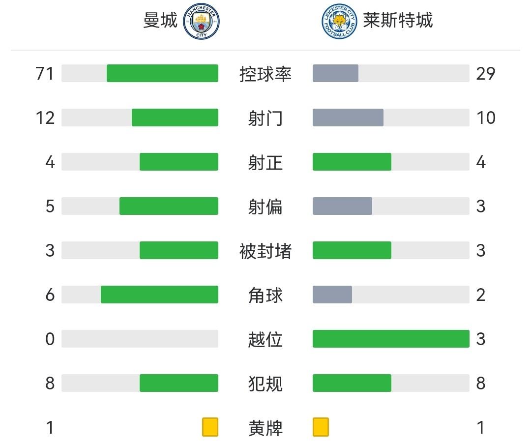This screenshot has width=531, height=444.
Task: Click the 射门 shots label
Action: click(265, 118)
